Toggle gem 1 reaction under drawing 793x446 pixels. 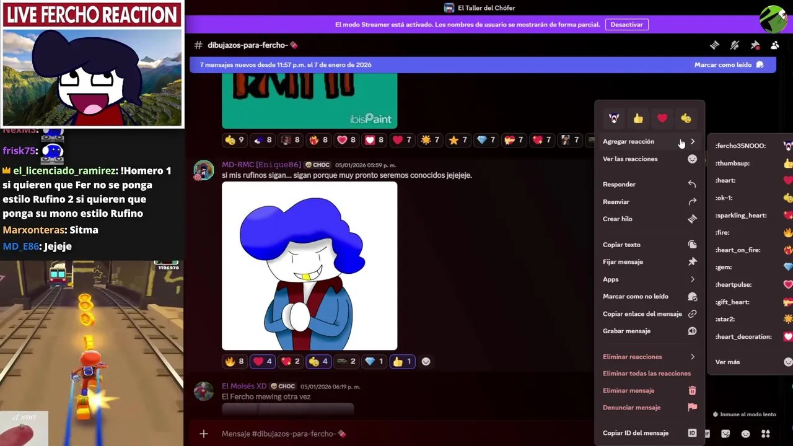coord(374,361)
